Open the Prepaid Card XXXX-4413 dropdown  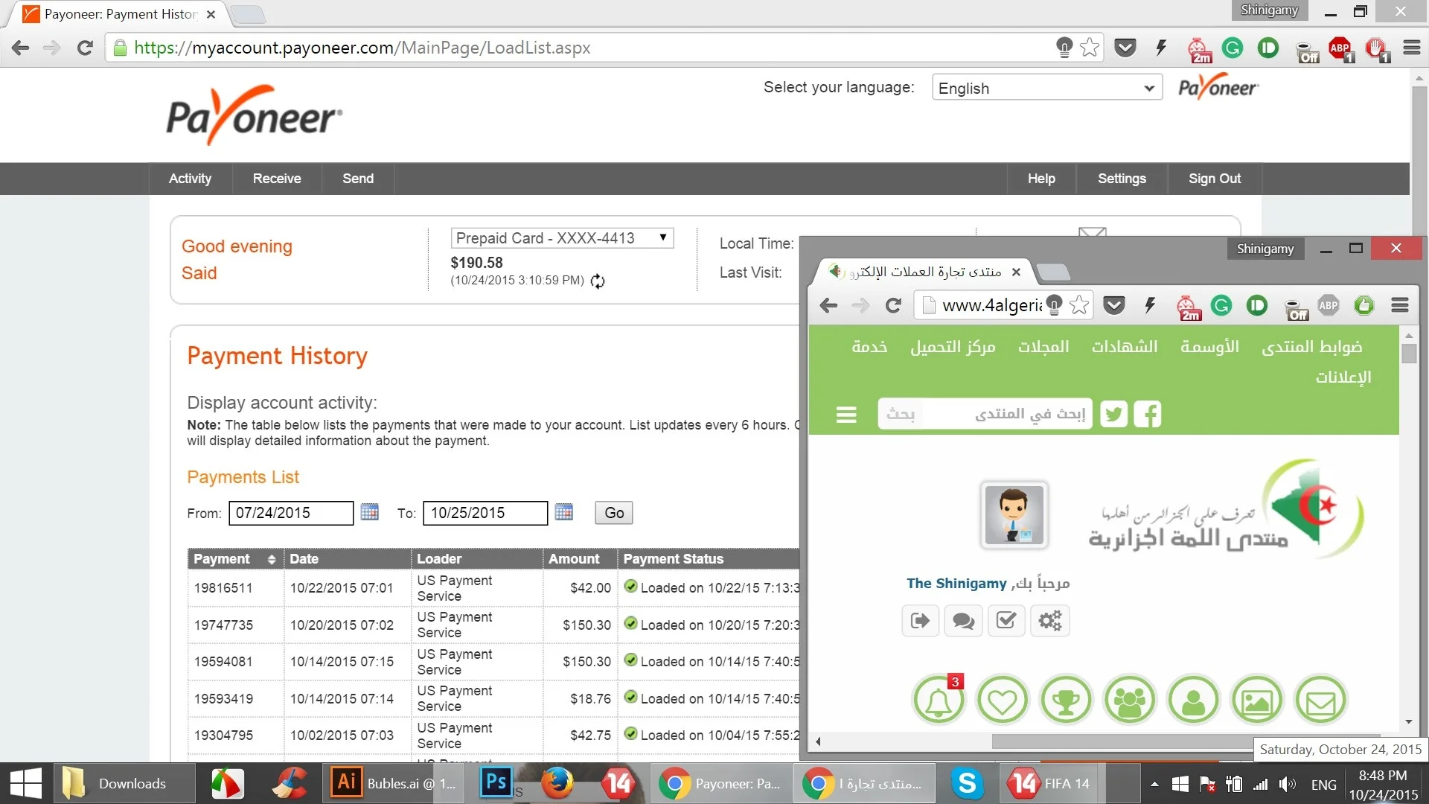[562, 238]
